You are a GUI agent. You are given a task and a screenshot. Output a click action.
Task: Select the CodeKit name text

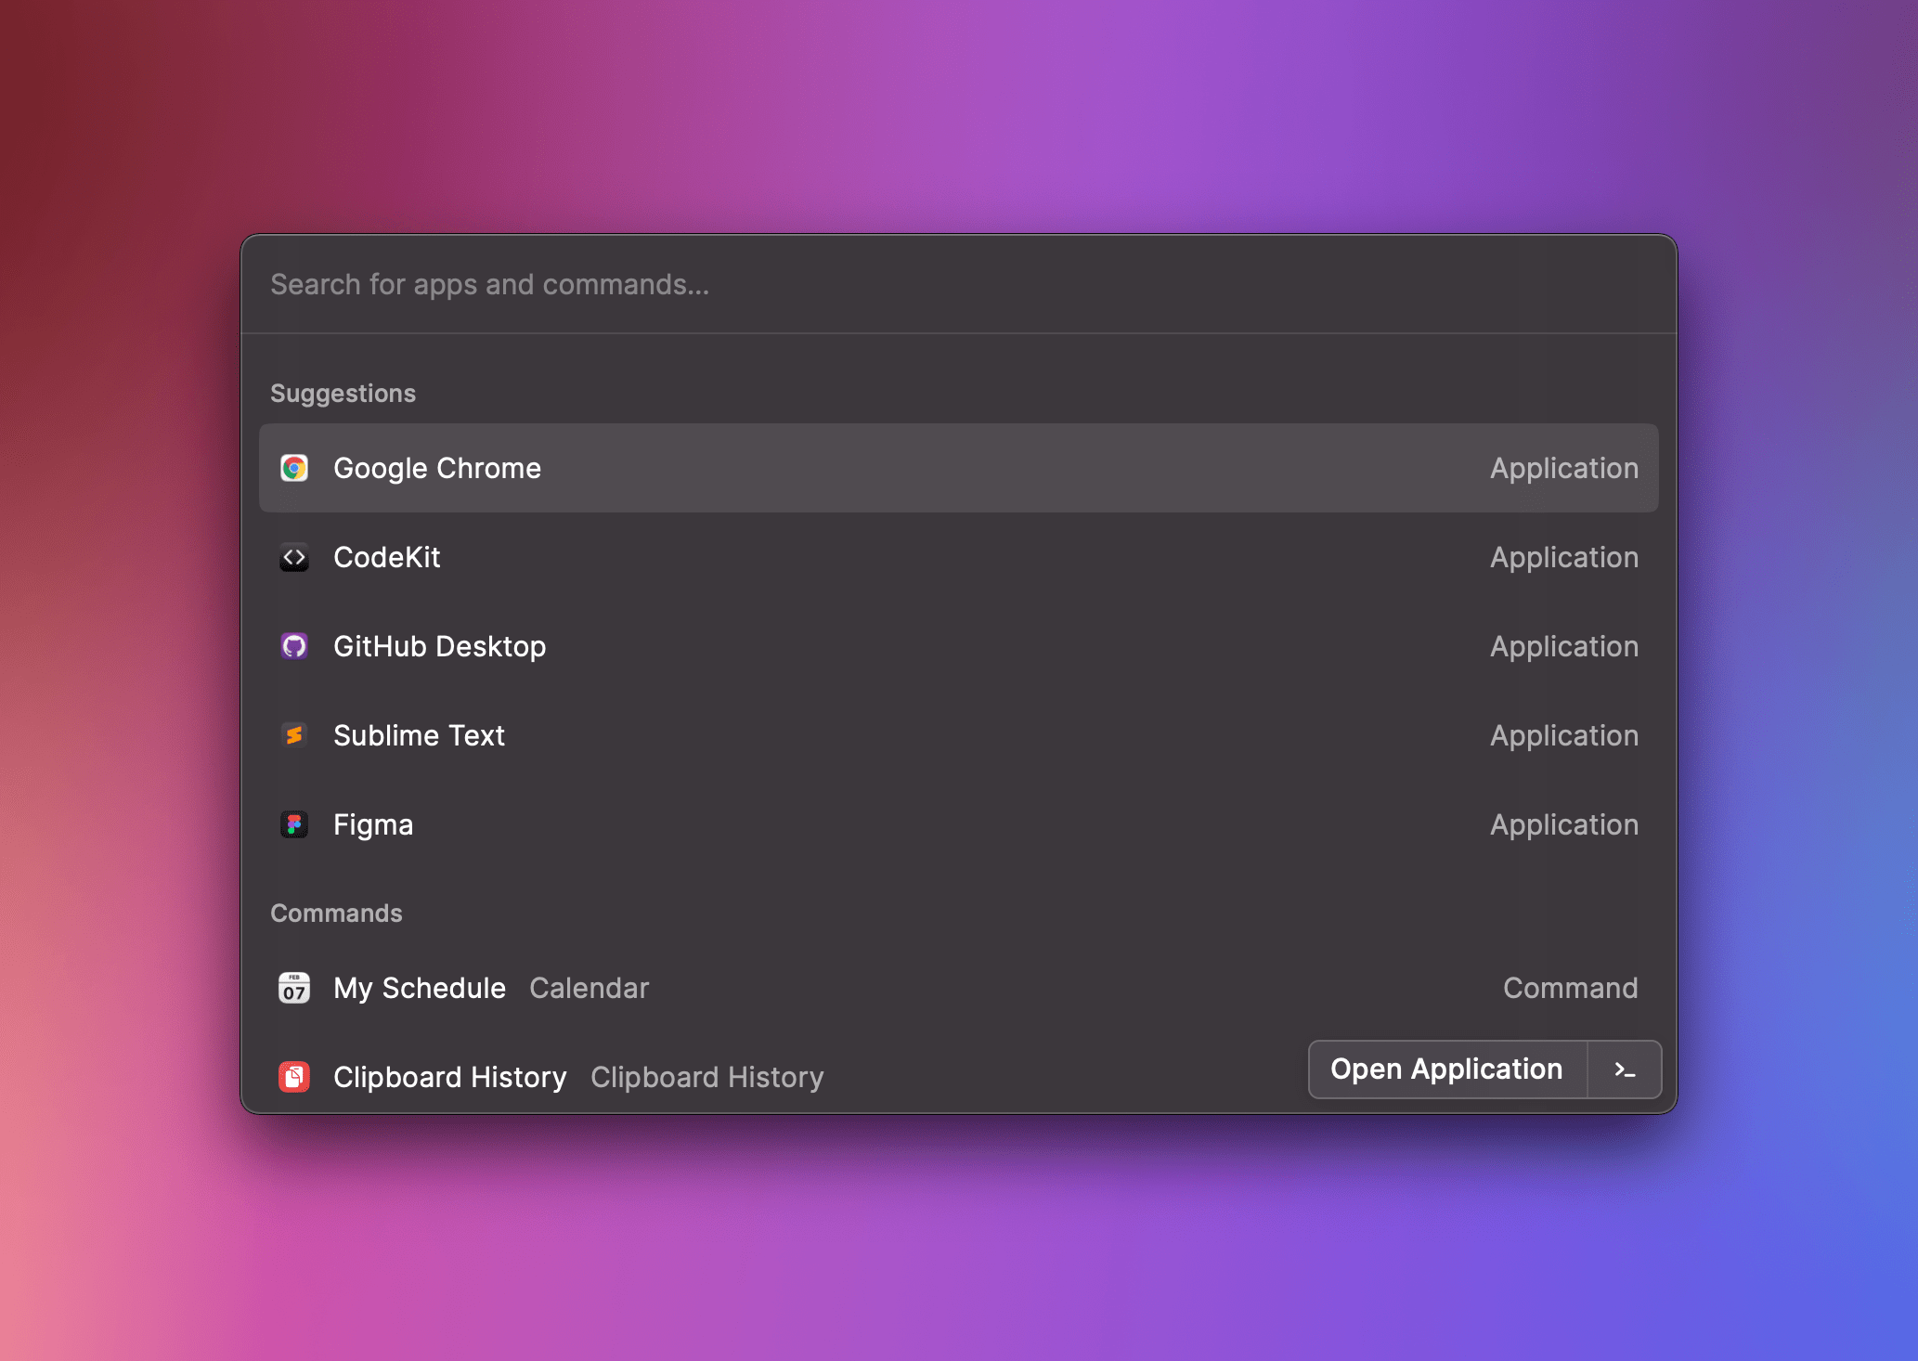[x=387, y=557]
